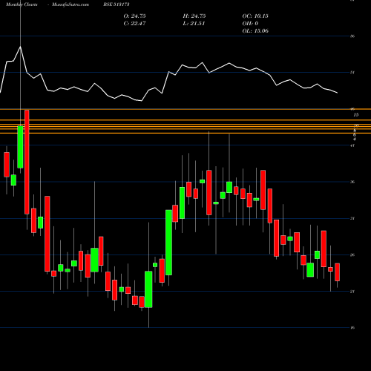Click the open value O: 24.75

coord(134,16)
